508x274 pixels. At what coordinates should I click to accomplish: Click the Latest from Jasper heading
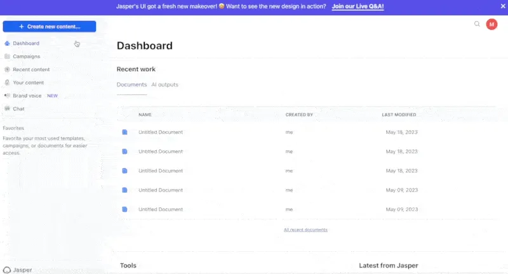coord(389,266)
